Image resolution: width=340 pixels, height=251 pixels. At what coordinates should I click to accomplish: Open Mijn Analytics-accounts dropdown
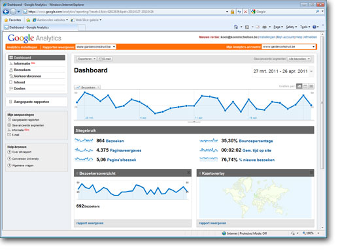point(288,47)
